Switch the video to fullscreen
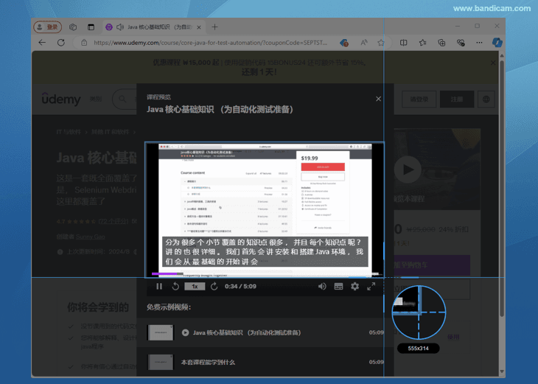538x384 pixels. pyautogui.click(x=371, y=286)
